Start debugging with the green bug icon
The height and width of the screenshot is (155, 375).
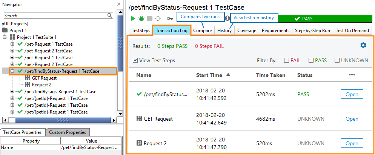pos(141,18)
